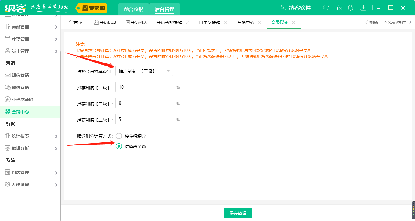This screenshot has width=415, height=221.
Task: Click the 保存数据 button
Action: click(238, 213)
